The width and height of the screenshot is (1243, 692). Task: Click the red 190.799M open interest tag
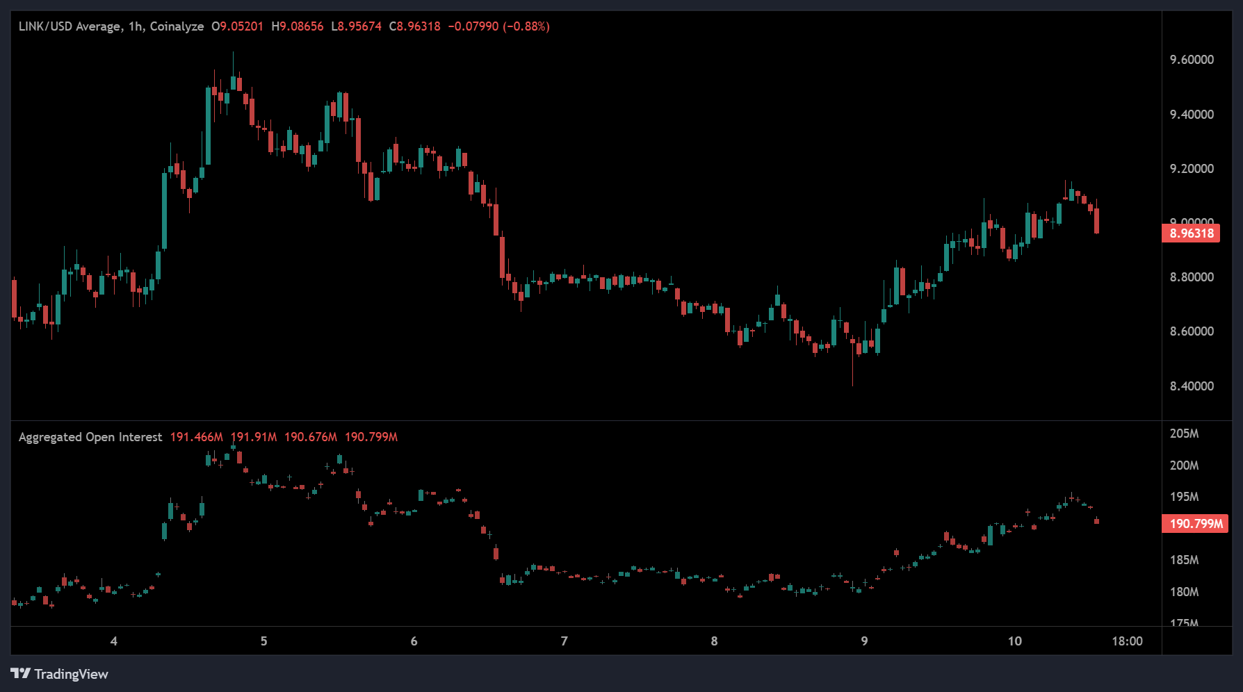click(x=1195, y=523)
